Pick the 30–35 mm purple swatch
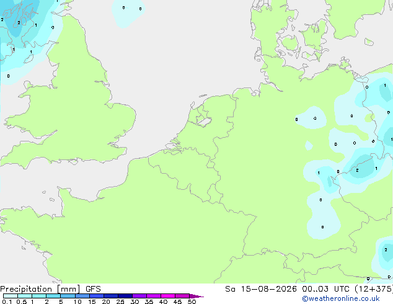 [139, 296]
